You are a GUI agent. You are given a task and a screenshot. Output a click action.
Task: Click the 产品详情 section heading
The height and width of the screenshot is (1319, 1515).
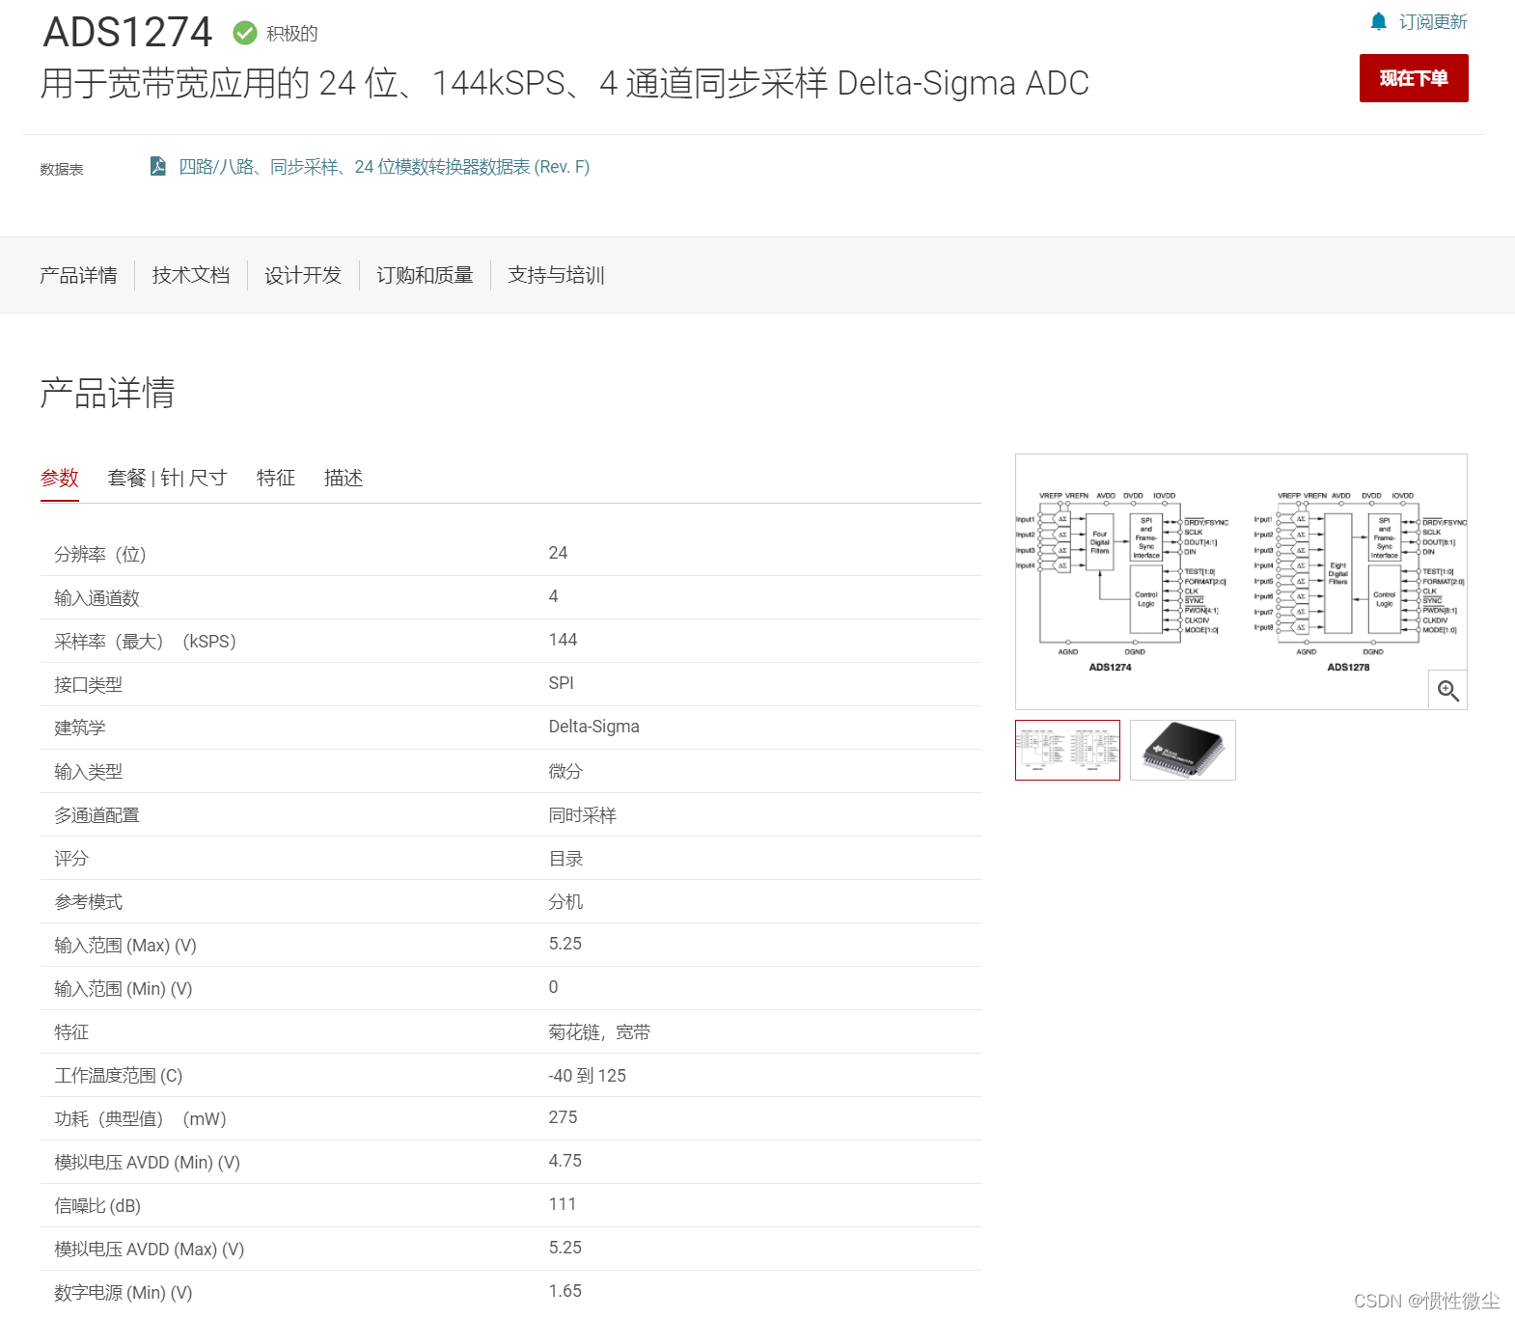107,394
